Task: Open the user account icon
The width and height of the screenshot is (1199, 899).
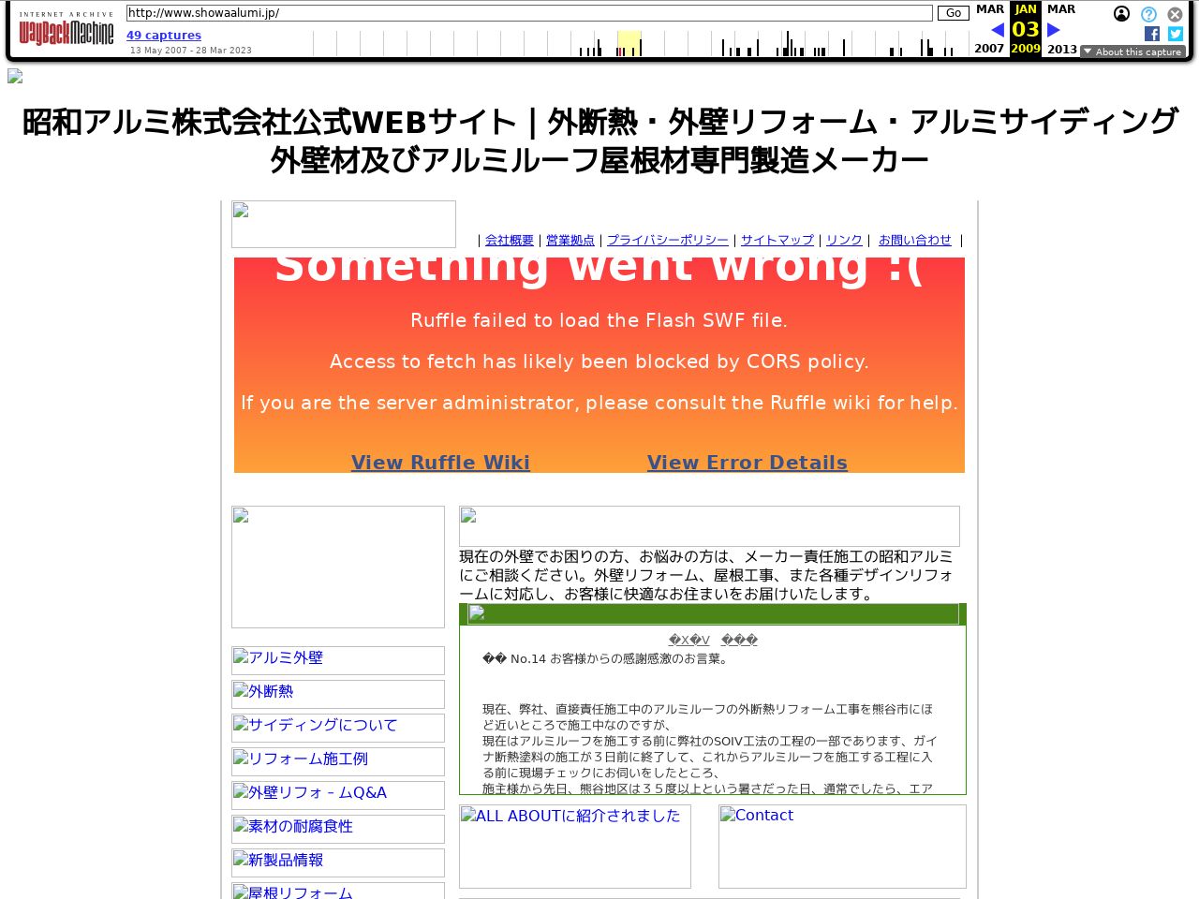Action: coord(1121,14)
